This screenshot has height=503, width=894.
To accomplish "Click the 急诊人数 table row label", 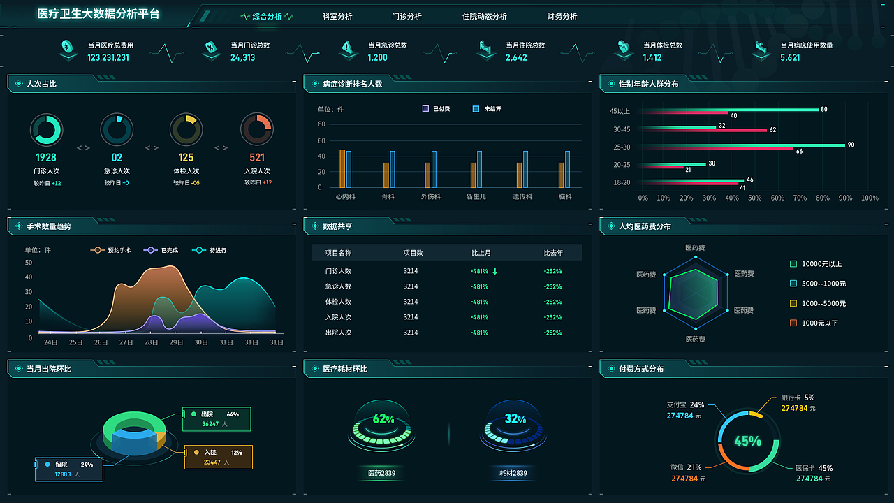I will click(338, 286).
